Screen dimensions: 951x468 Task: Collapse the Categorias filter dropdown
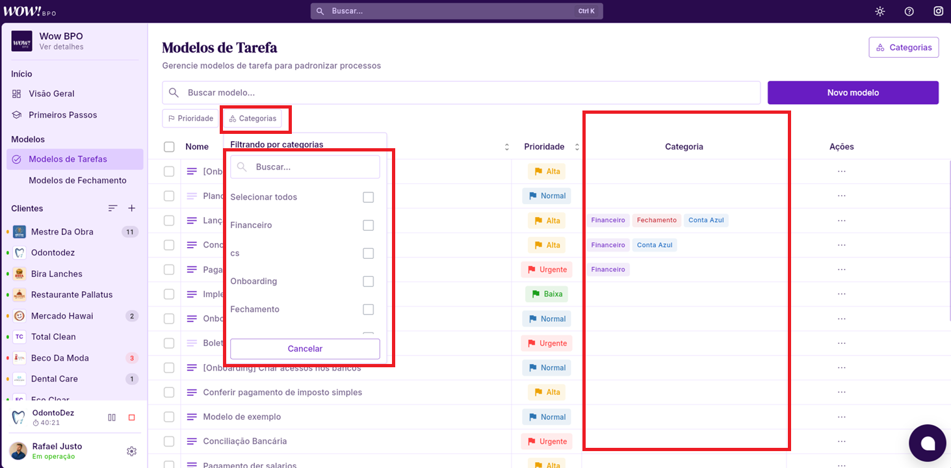[253, 118]
